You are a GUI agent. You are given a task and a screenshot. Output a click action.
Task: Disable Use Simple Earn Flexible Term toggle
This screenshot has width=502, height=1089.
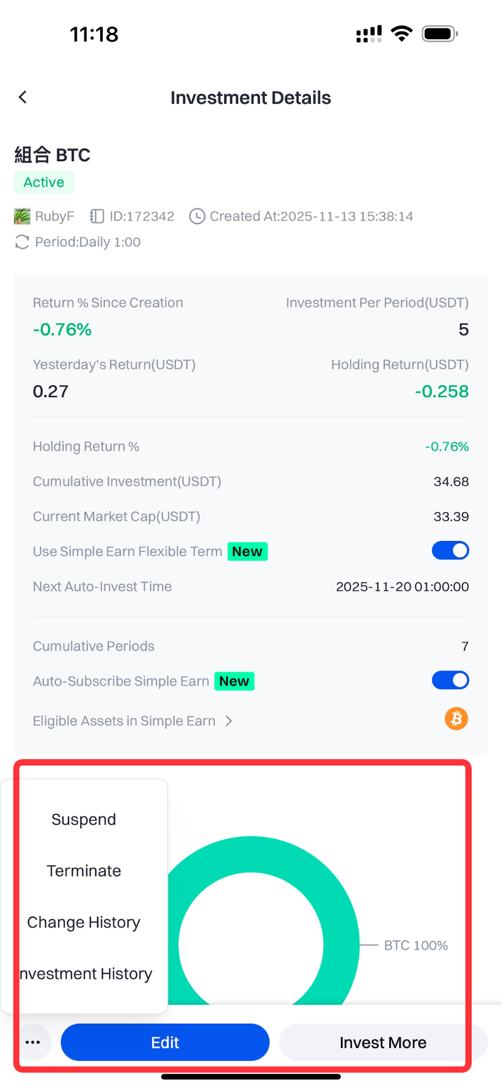450,551
